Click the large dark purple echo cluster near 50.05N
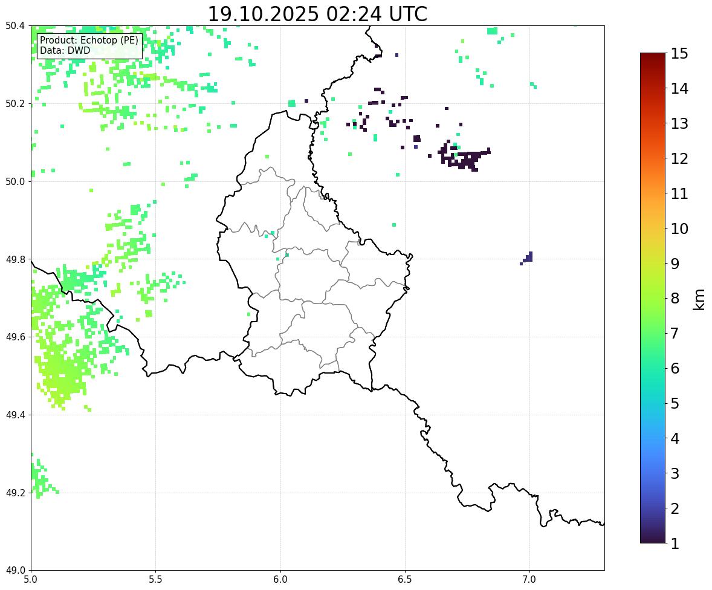The image size is (712, 590). (x=463, y=158)
